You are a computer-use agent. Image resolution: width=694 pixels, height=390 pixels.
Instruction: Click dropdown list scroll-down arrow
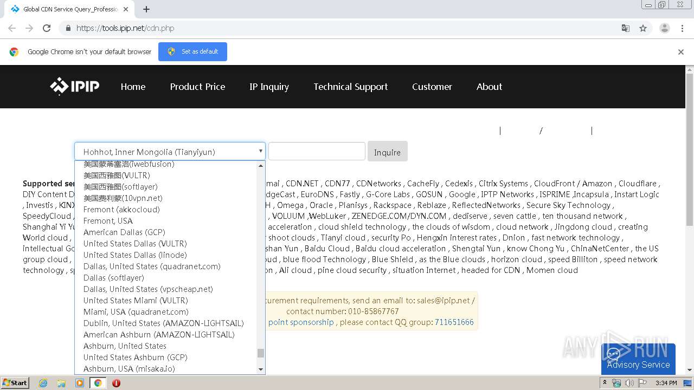pos(261,369)
